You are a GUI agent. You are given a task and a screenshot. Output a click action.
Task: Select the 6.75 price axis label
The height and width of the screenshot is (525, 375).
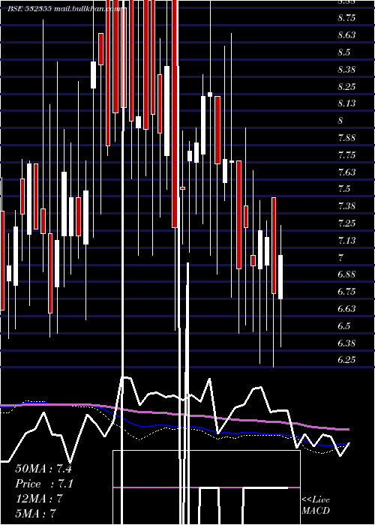click(x=346, y=292)
